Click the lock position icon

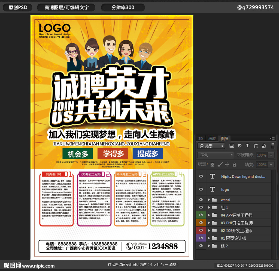pos(227,165)
